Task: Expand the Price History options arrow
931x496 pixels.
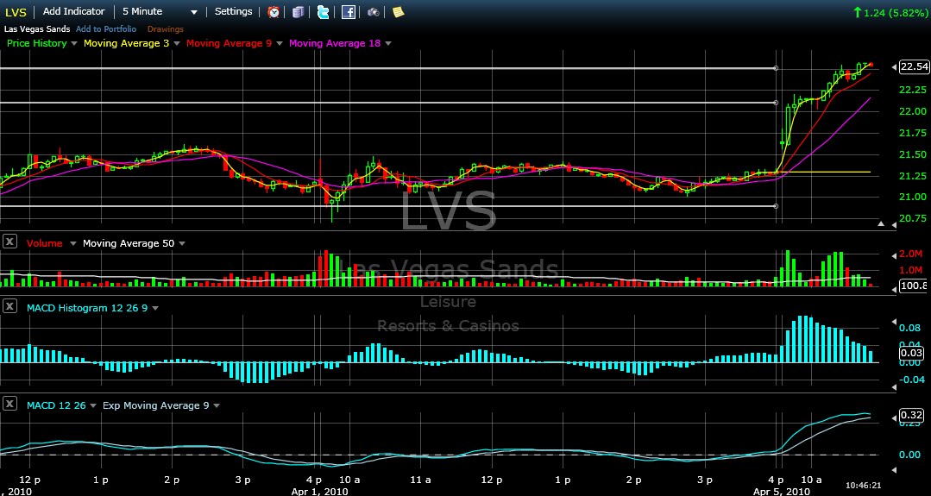Action: (74, 43)
